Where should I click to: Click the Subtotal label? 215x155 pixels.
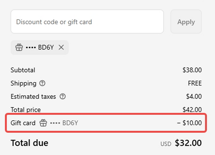pos(23,70)
